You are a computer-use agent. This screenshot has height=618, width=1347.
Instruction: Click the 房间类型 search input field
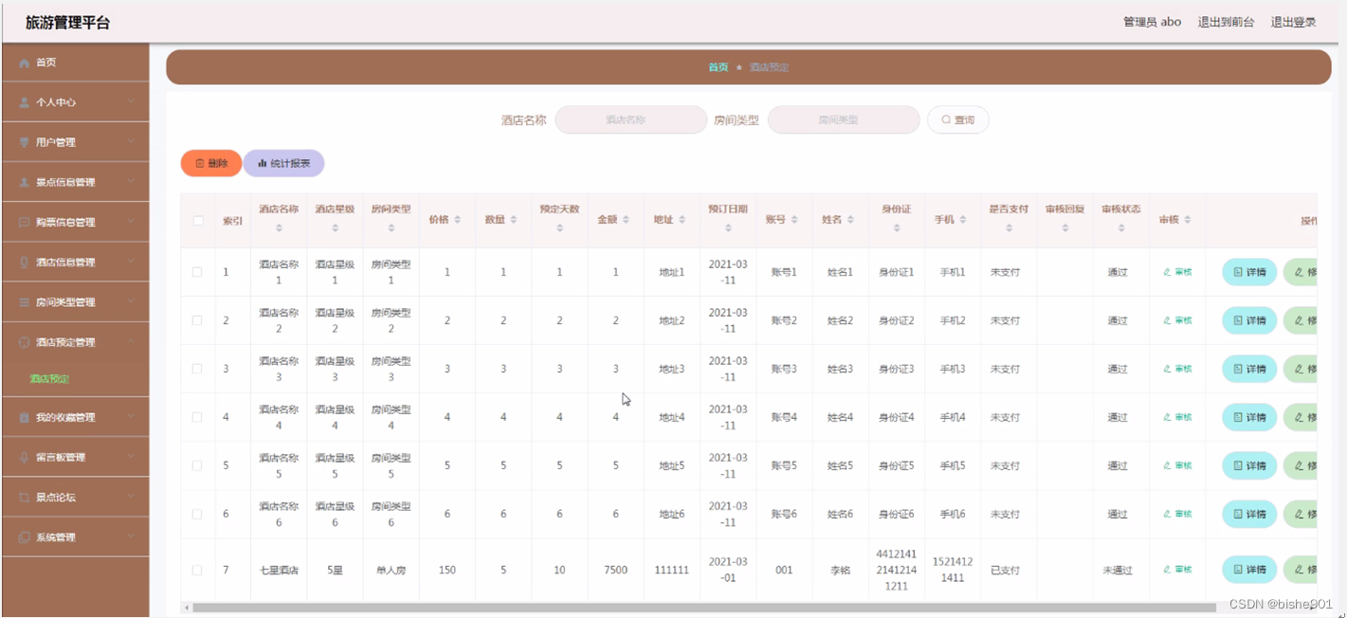[843, 120]
